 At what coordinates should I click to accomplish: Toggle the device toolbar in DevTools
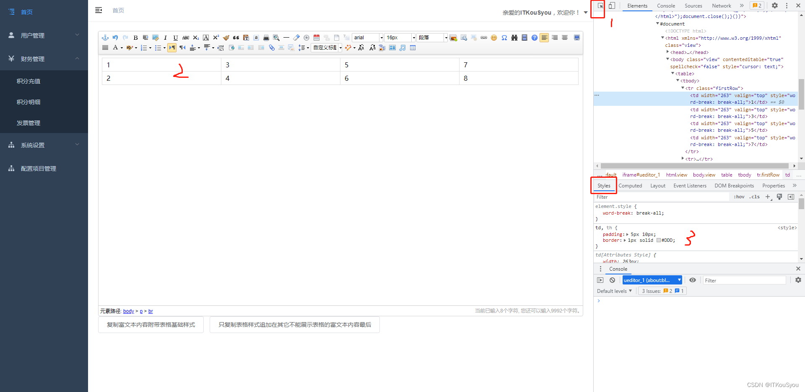pyautogui.click(x=612, y=6)
